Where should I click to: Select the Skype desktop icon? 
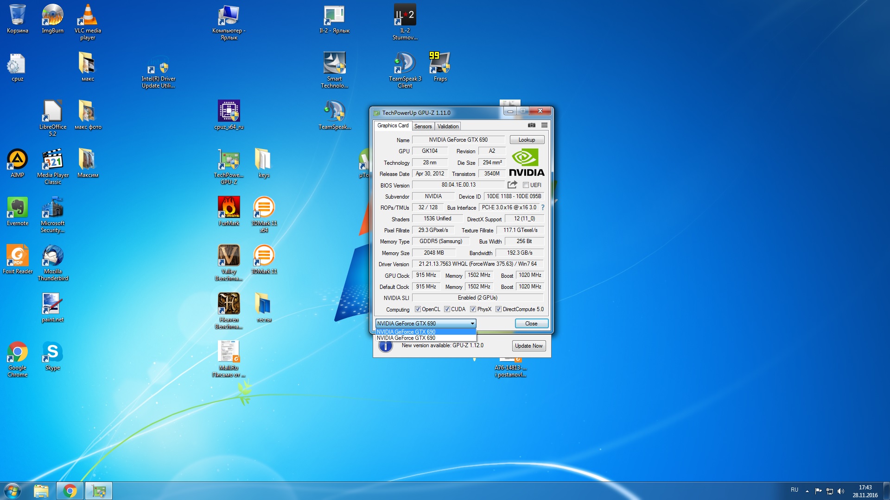[x=52, y=356]
